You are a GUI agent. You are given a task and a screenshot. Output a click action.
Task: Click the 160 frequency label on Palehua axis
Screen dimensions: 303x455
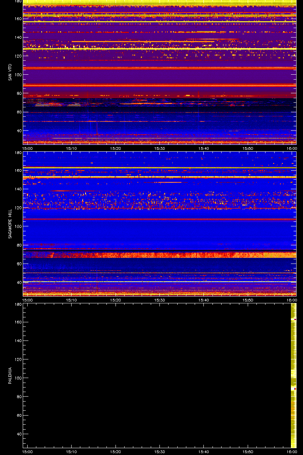pyautogui.click(x=18, y=322)
